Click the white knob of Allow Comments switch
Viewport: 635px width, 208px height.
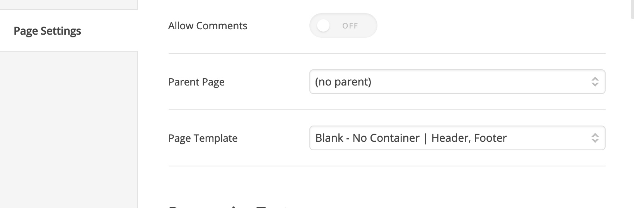point(323,26)
